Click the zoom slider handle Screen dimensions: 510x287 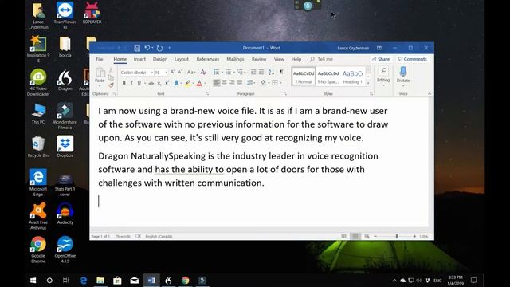397,236
